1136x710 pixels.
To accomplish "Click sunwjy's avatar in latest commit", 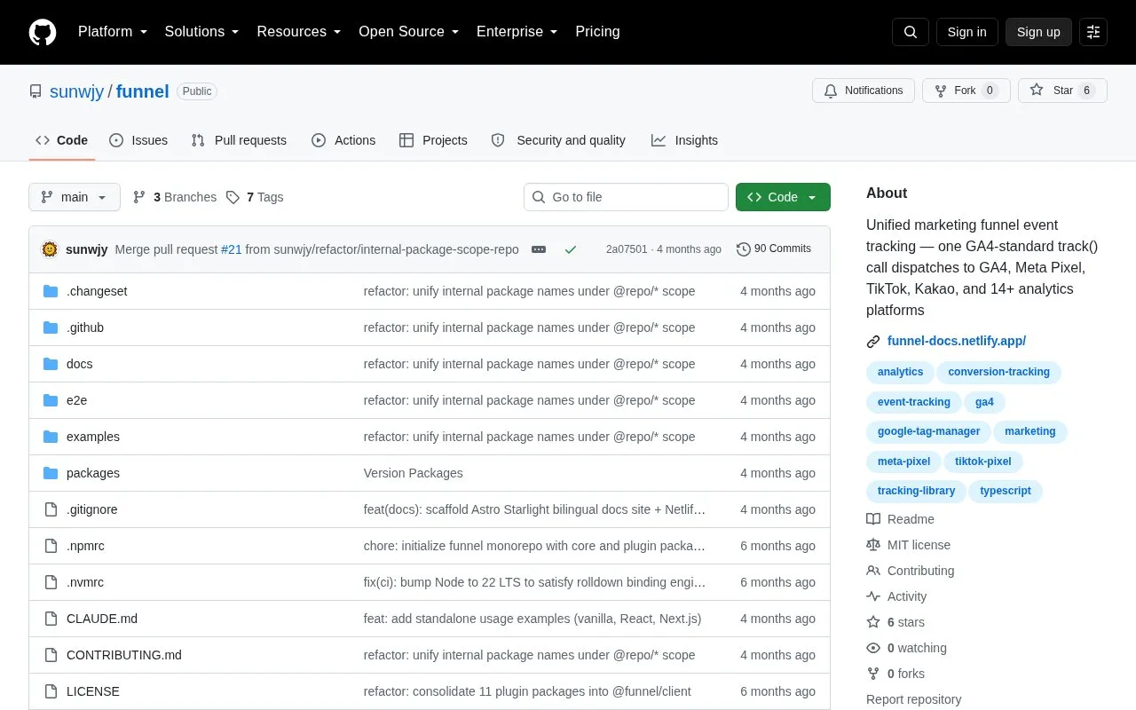I will (x=50, y=249).
